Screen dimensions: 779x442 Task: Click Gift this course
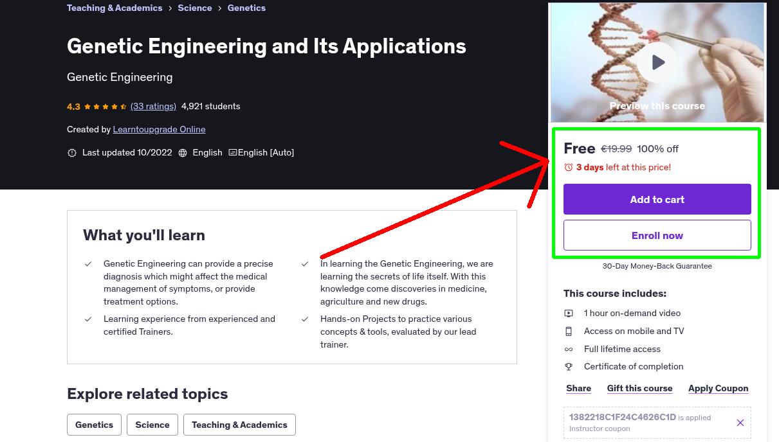coord(639,389)
